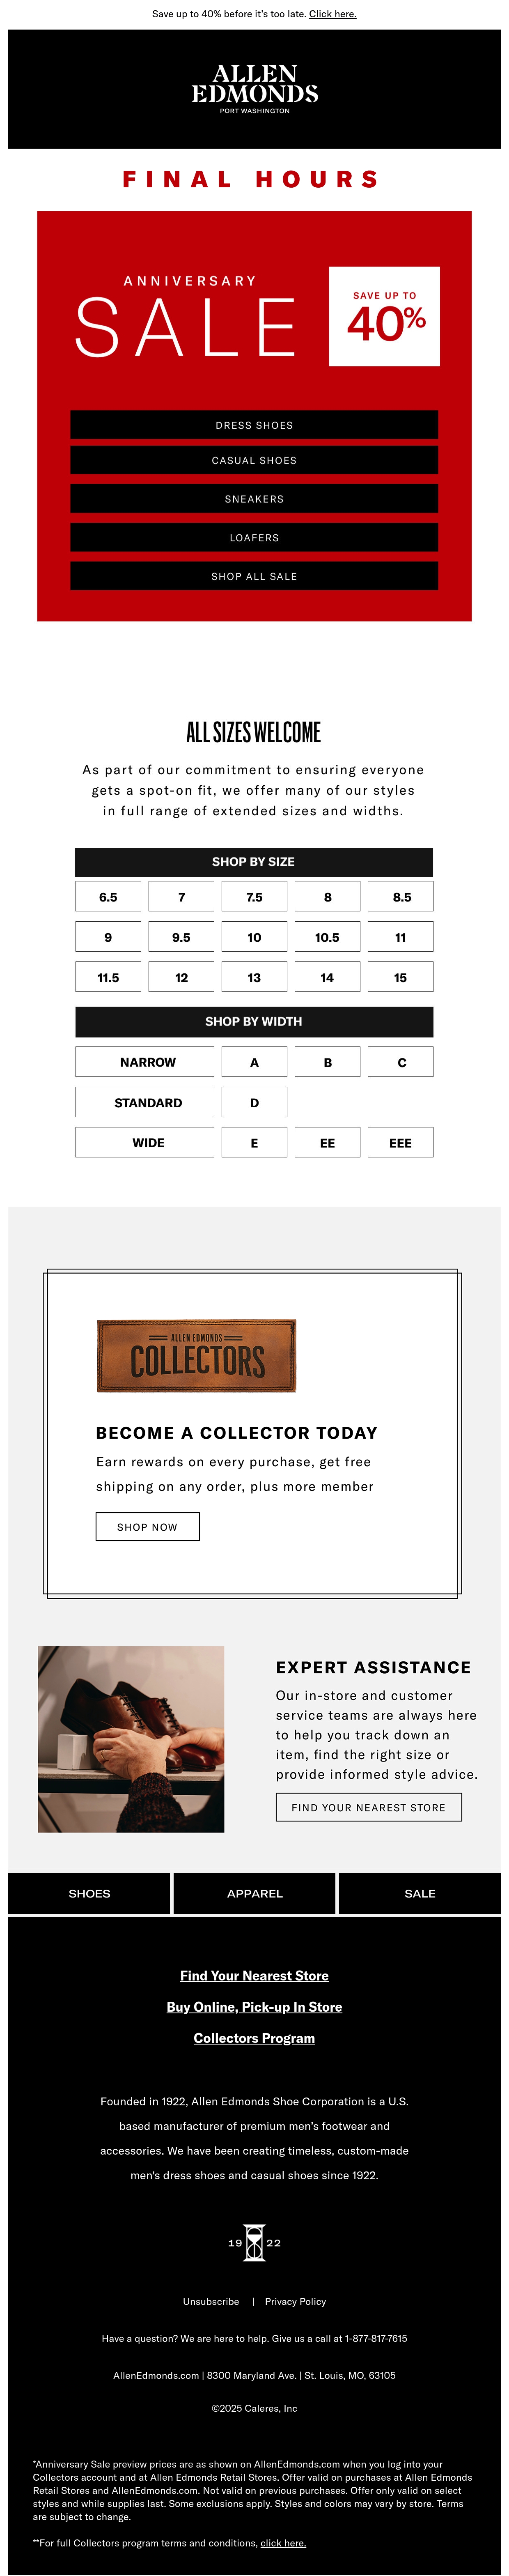Follow the Collectors Program footer link
This screenshot has width=509, height=2576.
[254, 2037]
